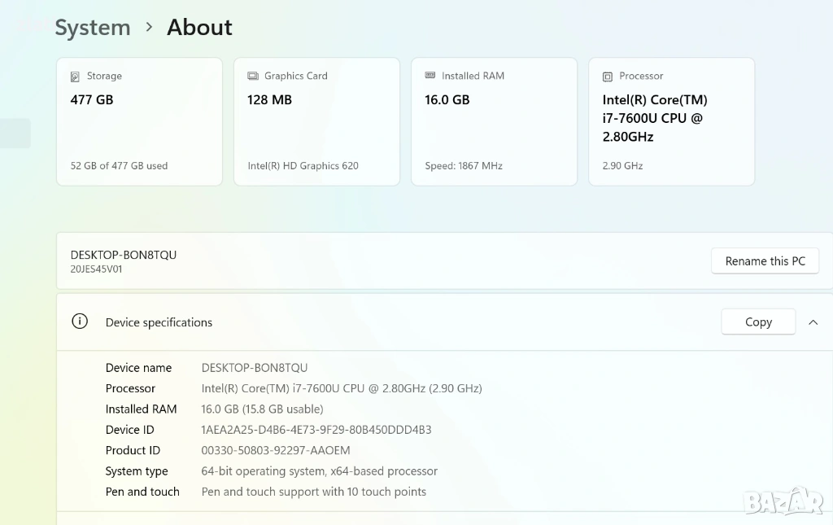
Task: Click the Storage drive icon
Action: click(76, 77)
